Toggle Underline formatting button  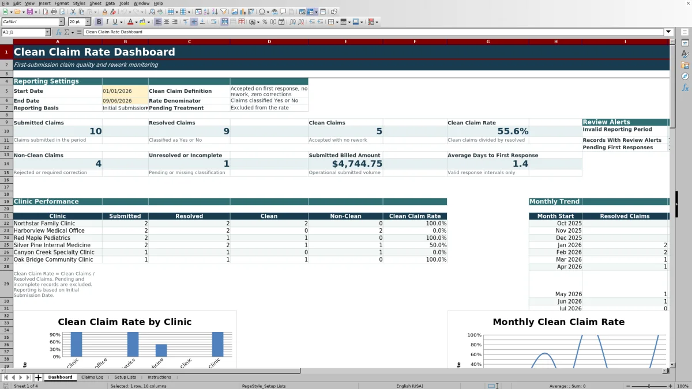pyautogui.click(x=115, y=22)
